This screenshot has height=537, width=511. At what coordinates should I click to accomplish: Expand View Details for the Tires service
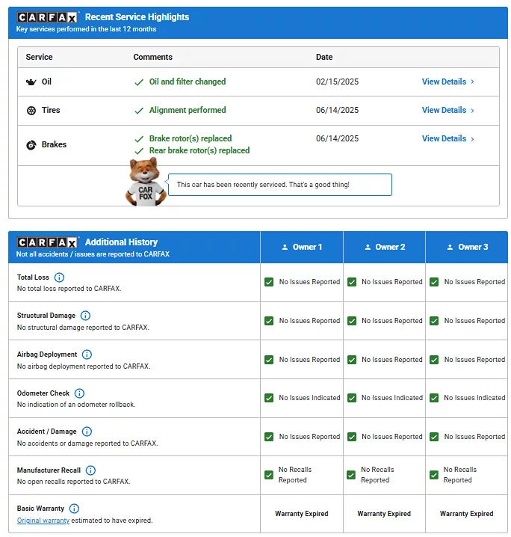447,111
